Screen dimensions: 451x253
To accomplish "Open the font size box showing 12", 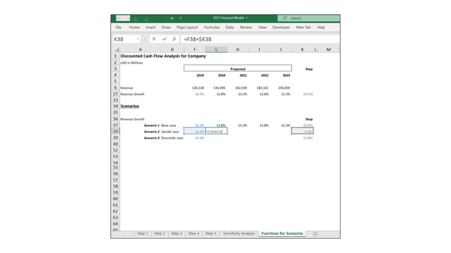I will 122,18.
